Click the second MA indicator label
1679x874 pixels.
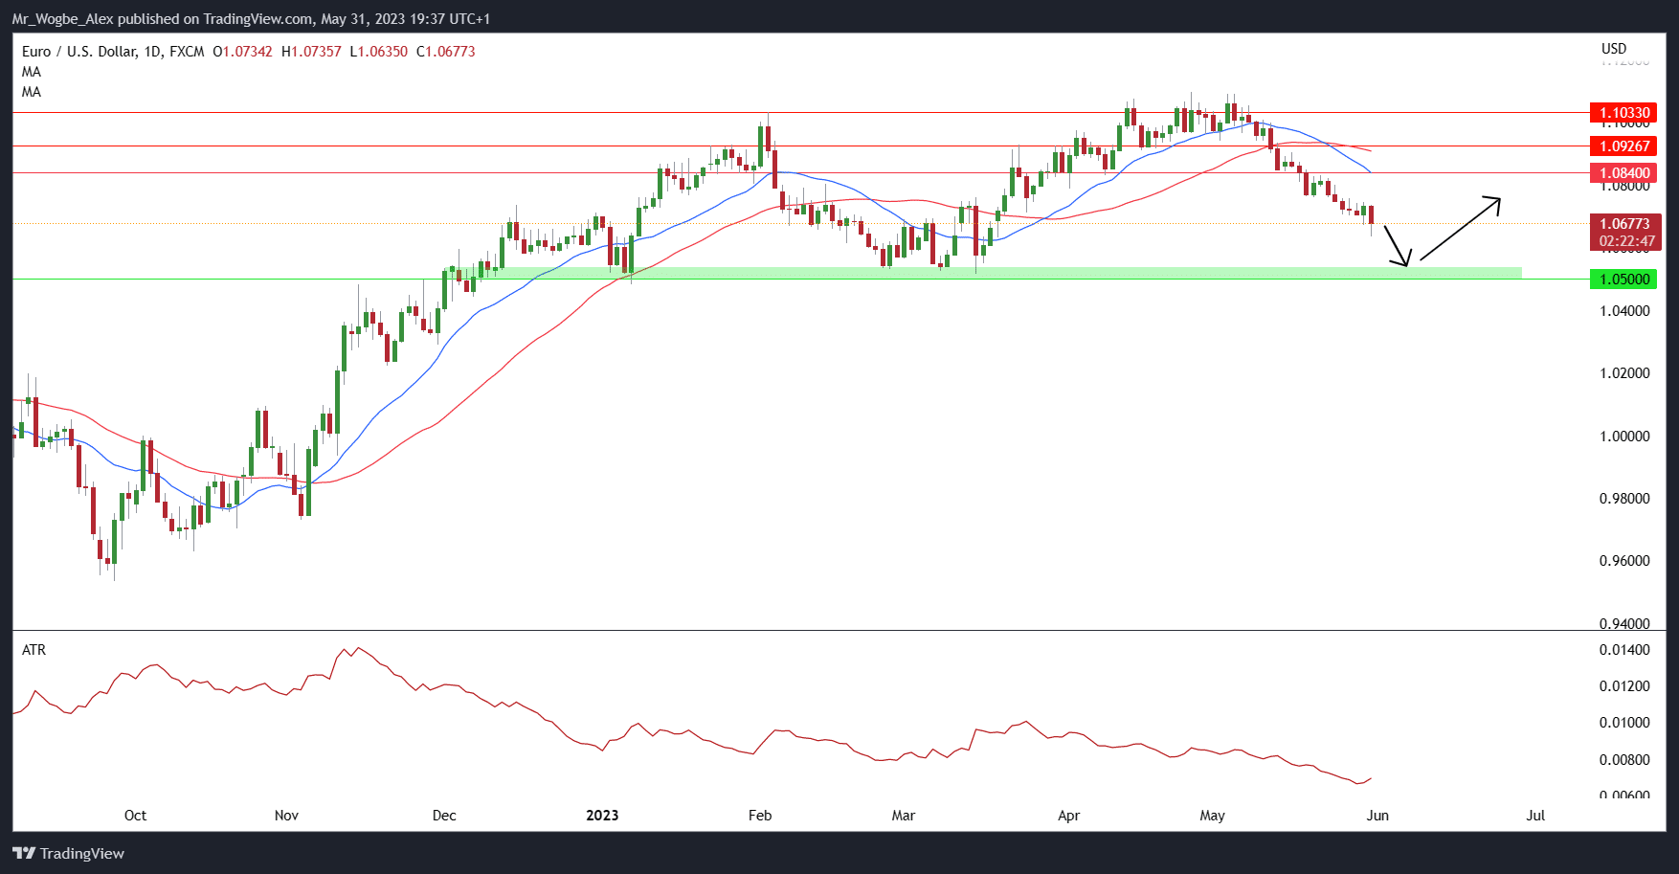coord(32,92)
